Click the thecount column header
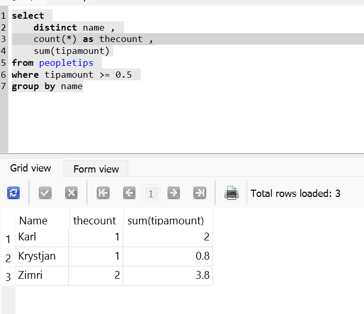364x314 pixels. [x=96, y=220]
